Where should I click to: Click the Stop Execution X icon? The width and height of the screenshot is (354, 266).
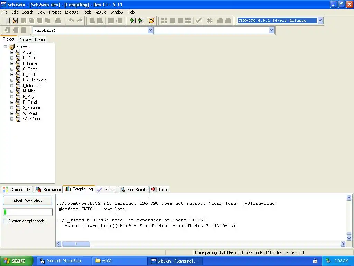pyautogui.click(x=209, y=20)
